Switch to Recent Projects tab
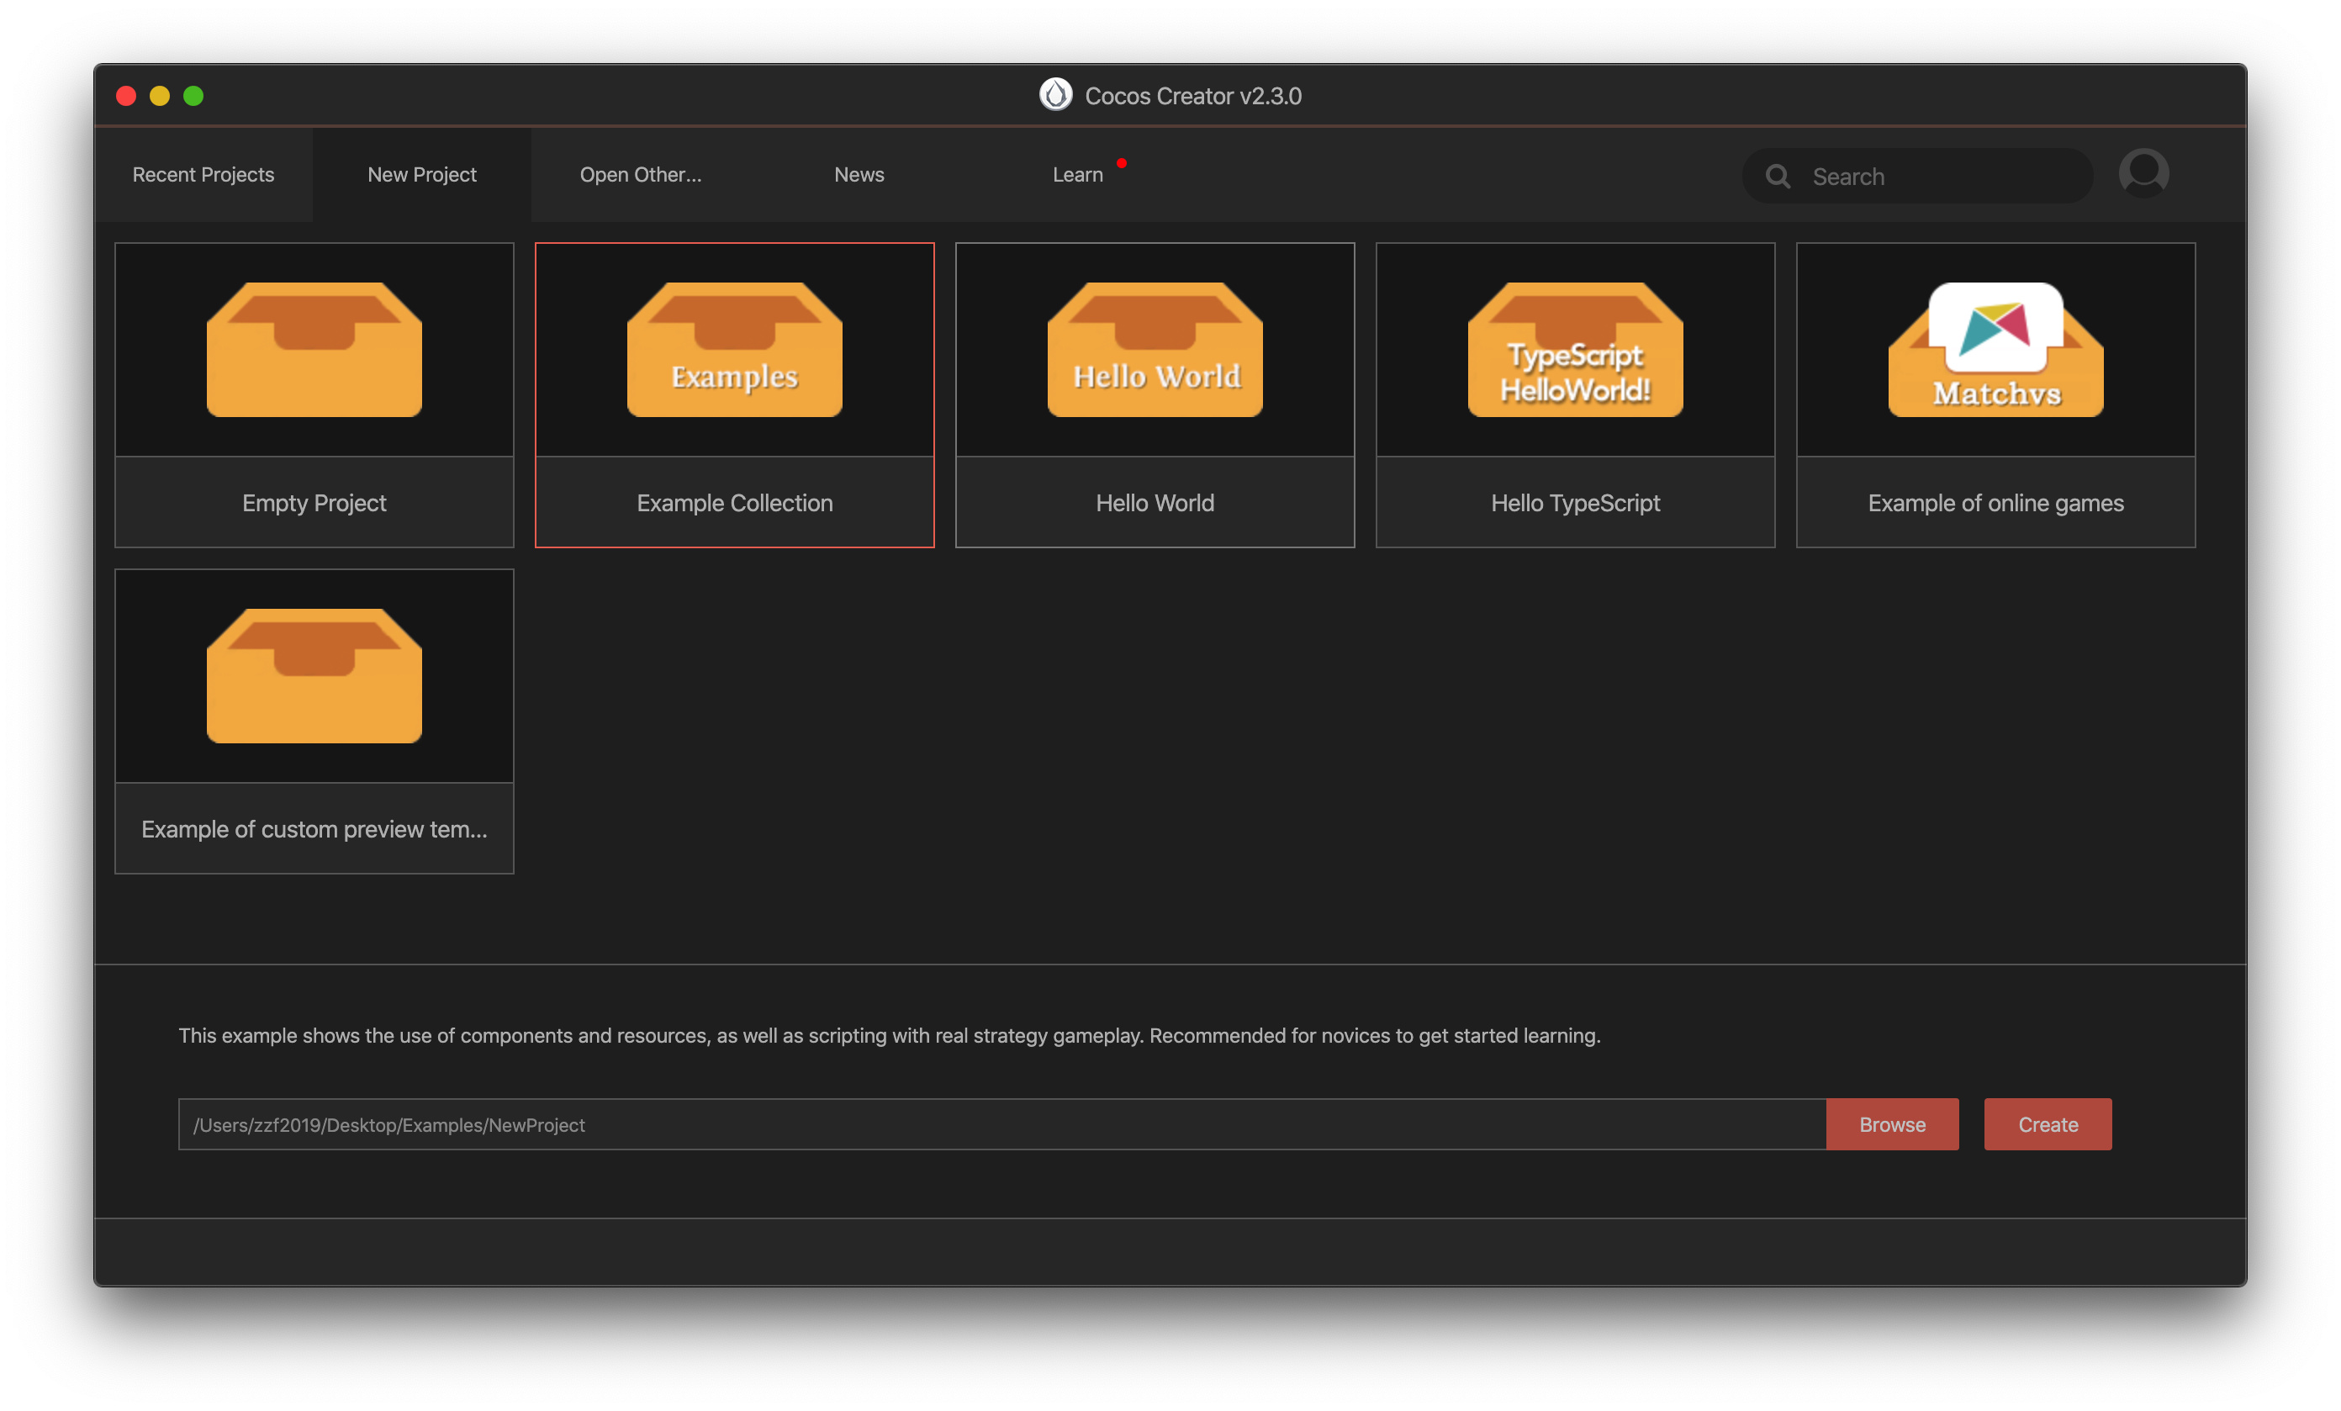Viewport: 2341px width, 1411px height. pos(203,175)
